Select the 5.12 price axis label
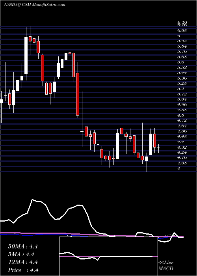The image size is (197, 276). tap(182, 94)
